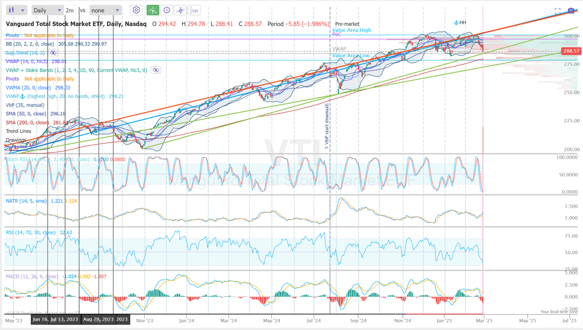Click the 2m range button
The width and height of the screenshot is (583, 330).
pyautogui.click(x=69, y=11)
